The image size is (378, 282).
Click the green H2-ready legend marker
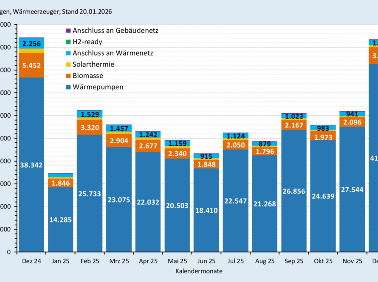[68, 42]
